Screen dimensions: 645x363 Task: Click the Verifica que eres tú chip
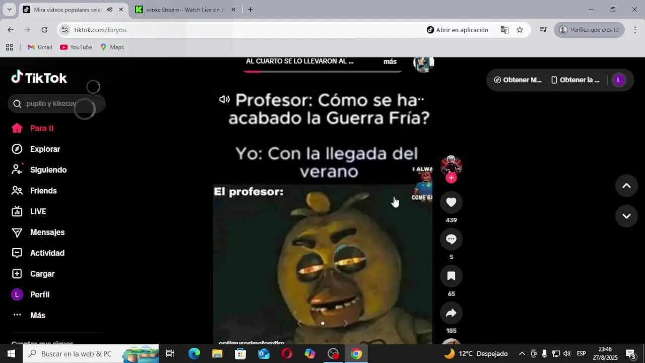coord(589,30)
